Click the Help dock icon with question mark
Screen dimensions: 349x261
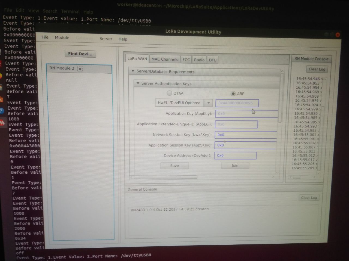(x=2, y=111)
